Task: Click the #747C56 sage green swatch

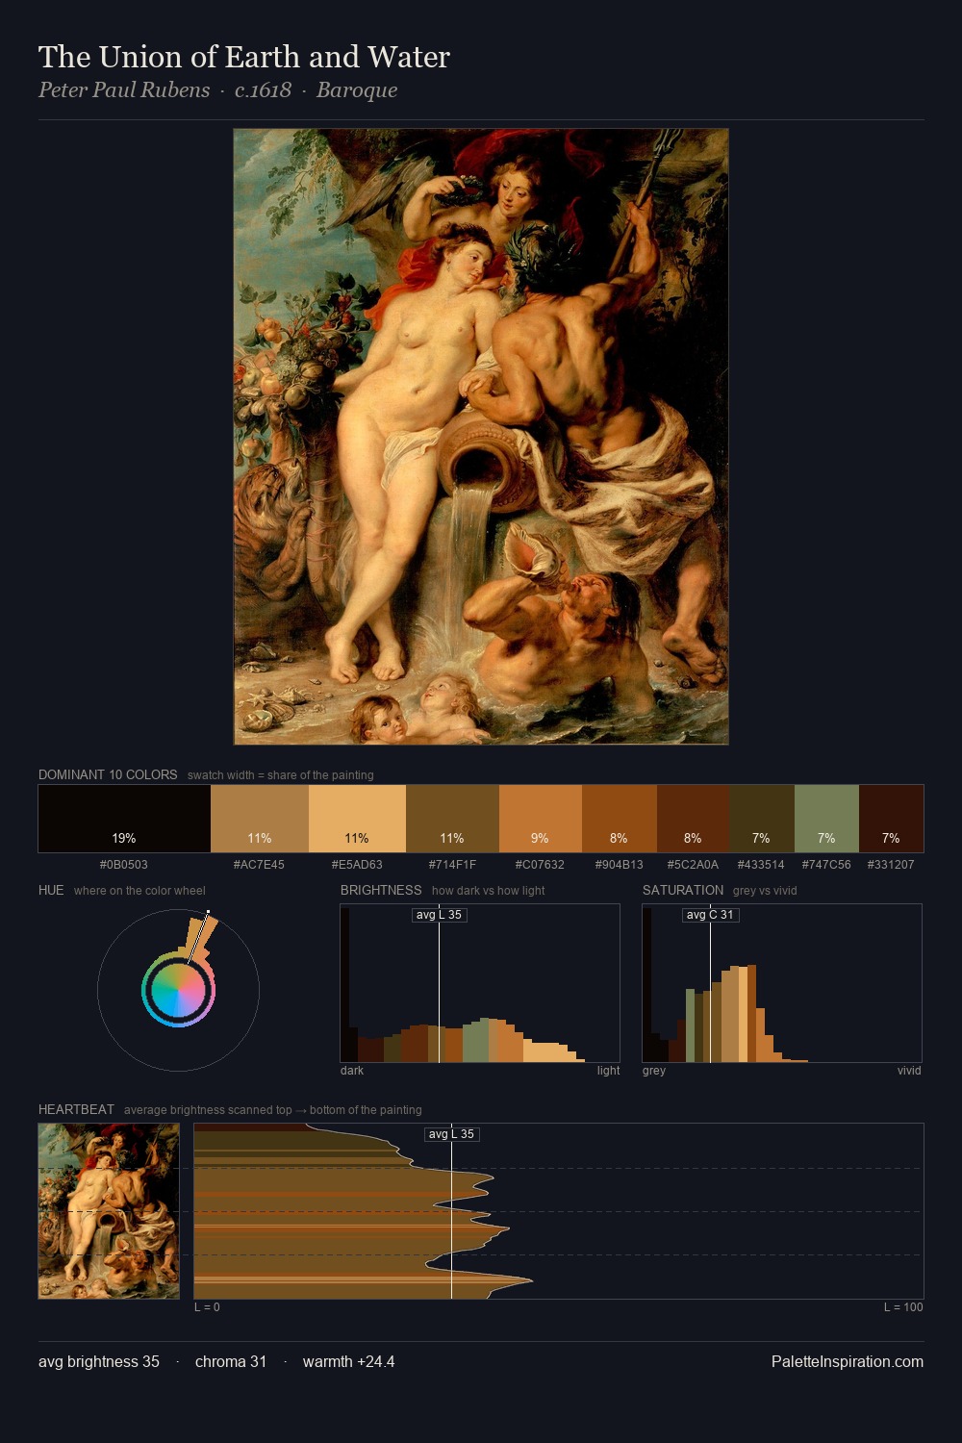Action: [x=826, y=819]
